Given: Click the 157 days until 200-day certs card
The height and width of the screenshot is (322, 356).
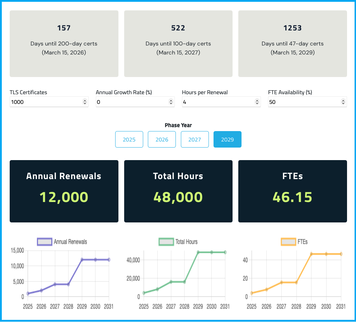Looking at the screenshot, I should coord(64,44).
